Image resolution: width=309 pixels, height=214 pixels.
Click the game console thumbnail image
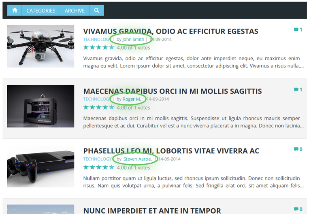40,166
